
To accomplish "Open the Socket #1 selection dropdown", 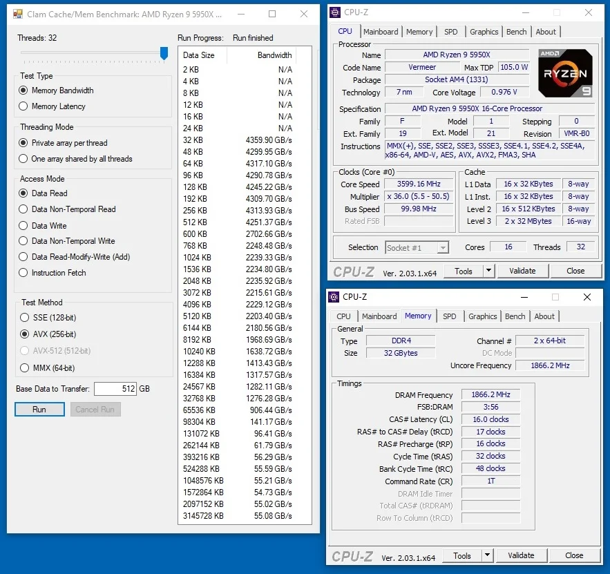I will point(417,248).
